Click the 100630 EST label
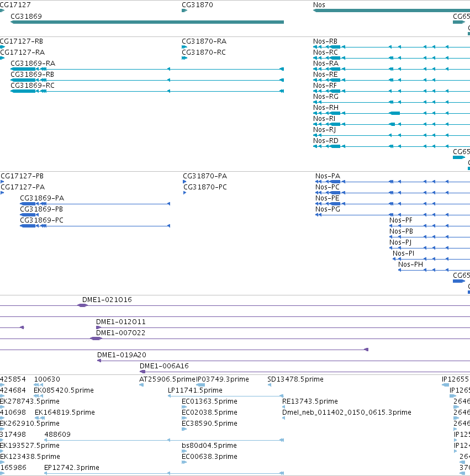This screenshot has width=470, height=476. 47,379
